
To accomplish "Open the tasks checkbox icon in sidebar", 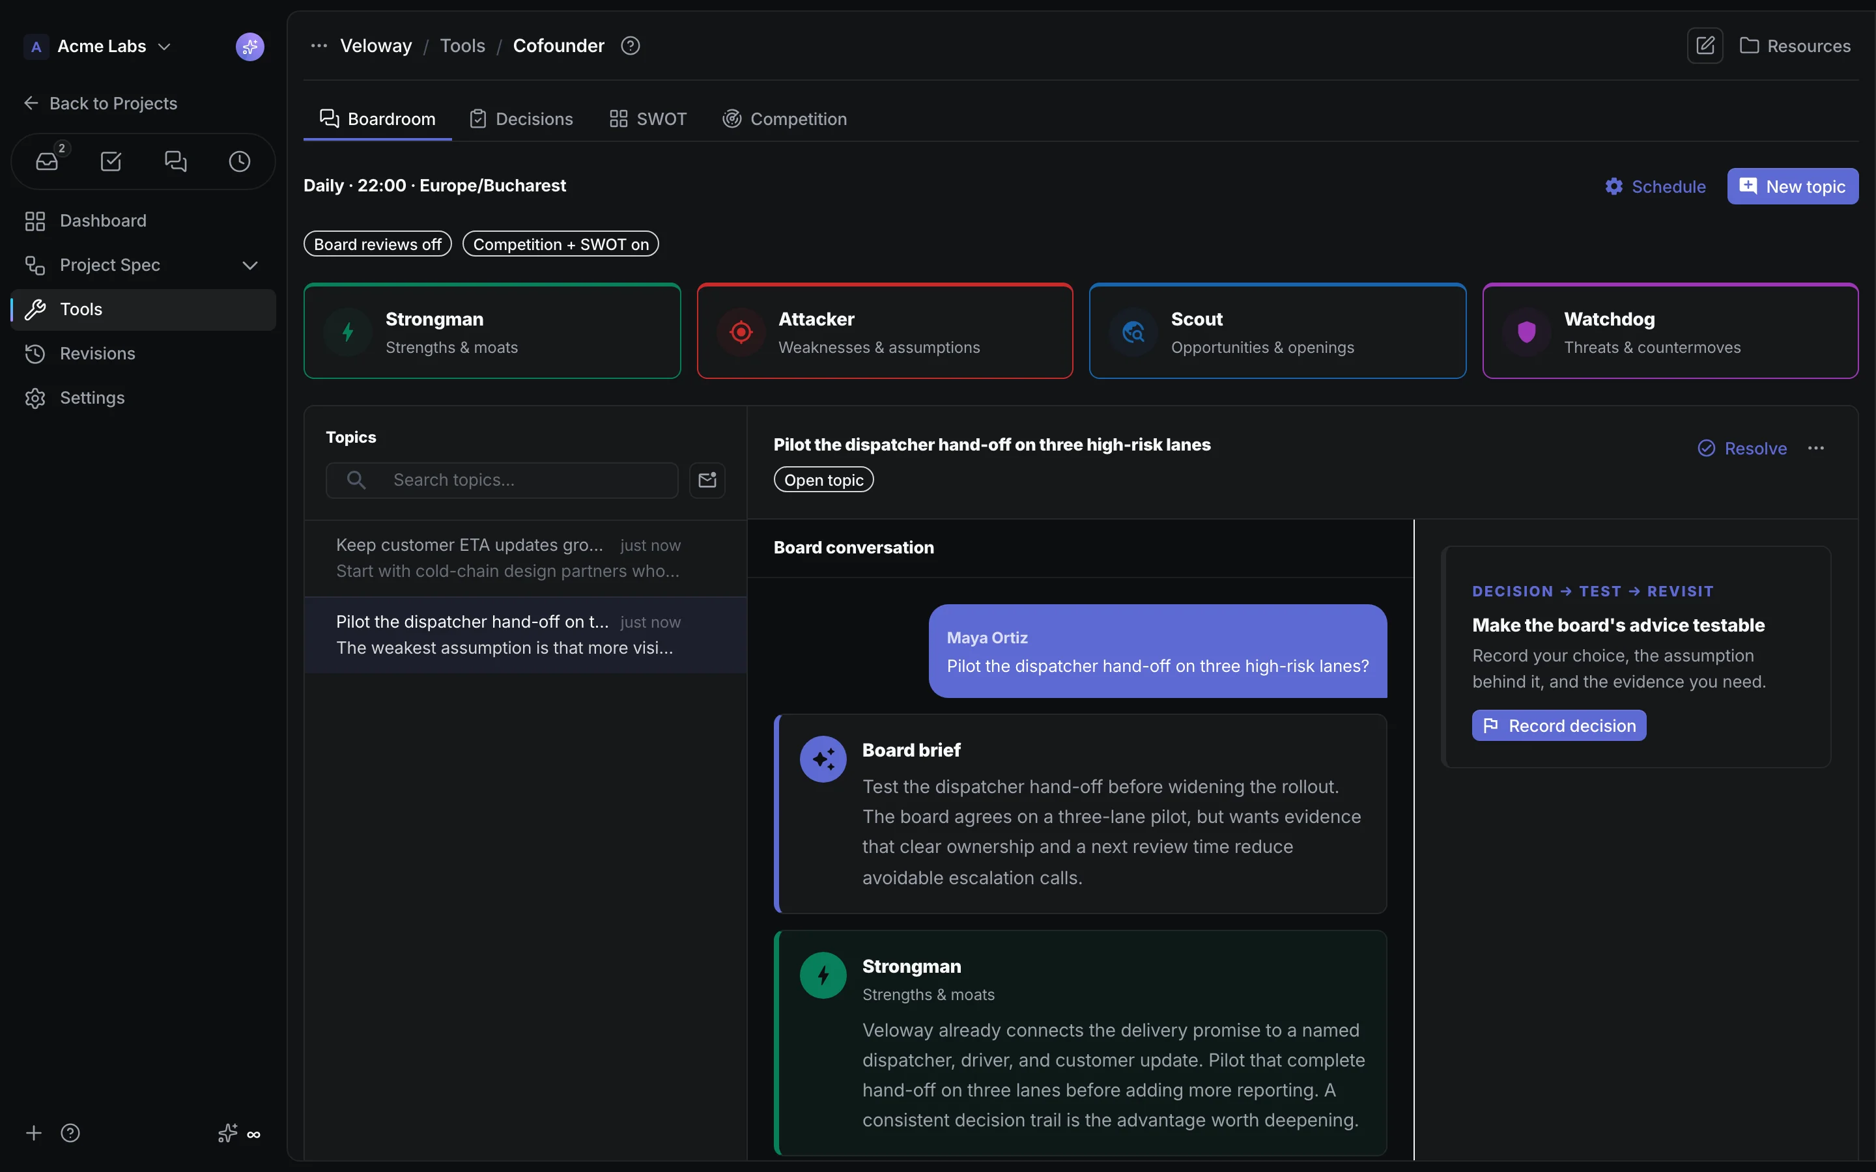I will point(111,161).
